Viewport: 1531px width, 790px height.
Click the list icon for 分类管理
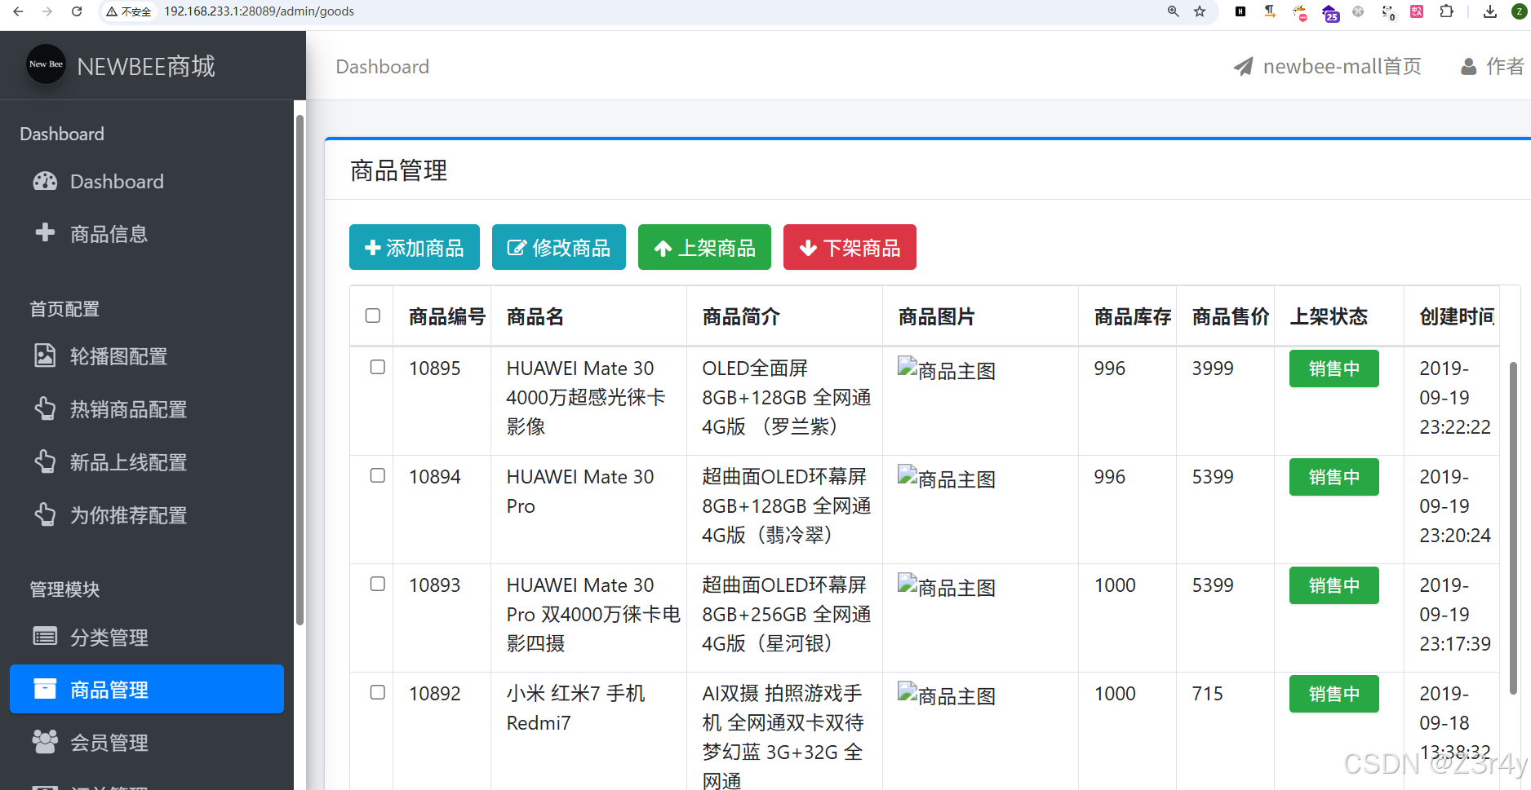click(x=45, y=637)
